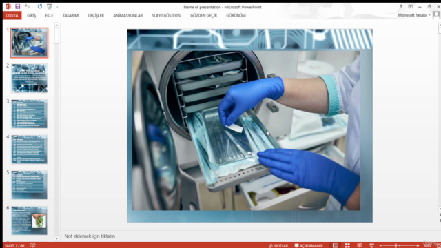The height and width of the screenshot is (248, 441).
Task: Open PowerPoint help with the question mark icon
Action: coord(401,6)
